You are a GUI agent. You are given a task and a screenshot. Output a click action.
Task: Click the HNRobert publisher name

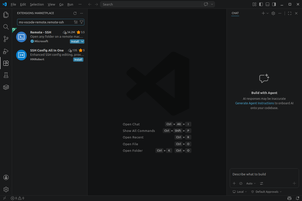point(37,59)
